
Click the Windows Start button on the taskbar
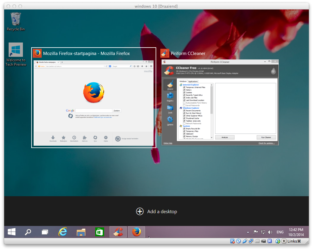12,232
